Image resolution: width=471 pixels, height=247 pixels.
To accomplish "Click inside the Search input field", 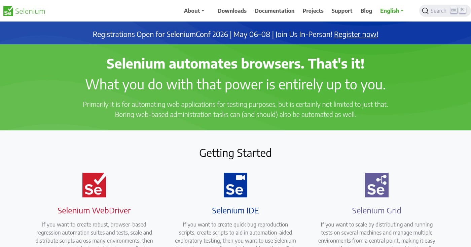I will tap(439, 11).
